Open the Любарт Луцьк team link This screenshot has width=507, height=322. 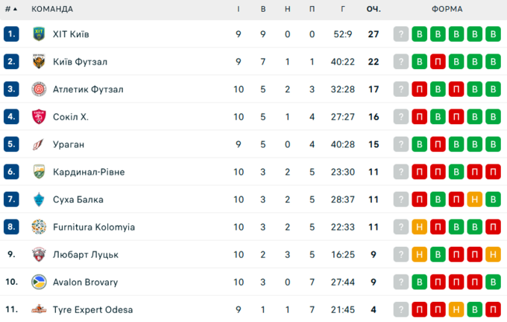86,254
